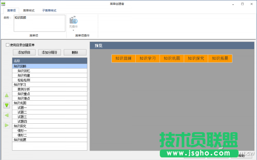The width and height of the screenshot is (257, 160).
Task: Click the 删除 button
Action: tap(75, 52)
